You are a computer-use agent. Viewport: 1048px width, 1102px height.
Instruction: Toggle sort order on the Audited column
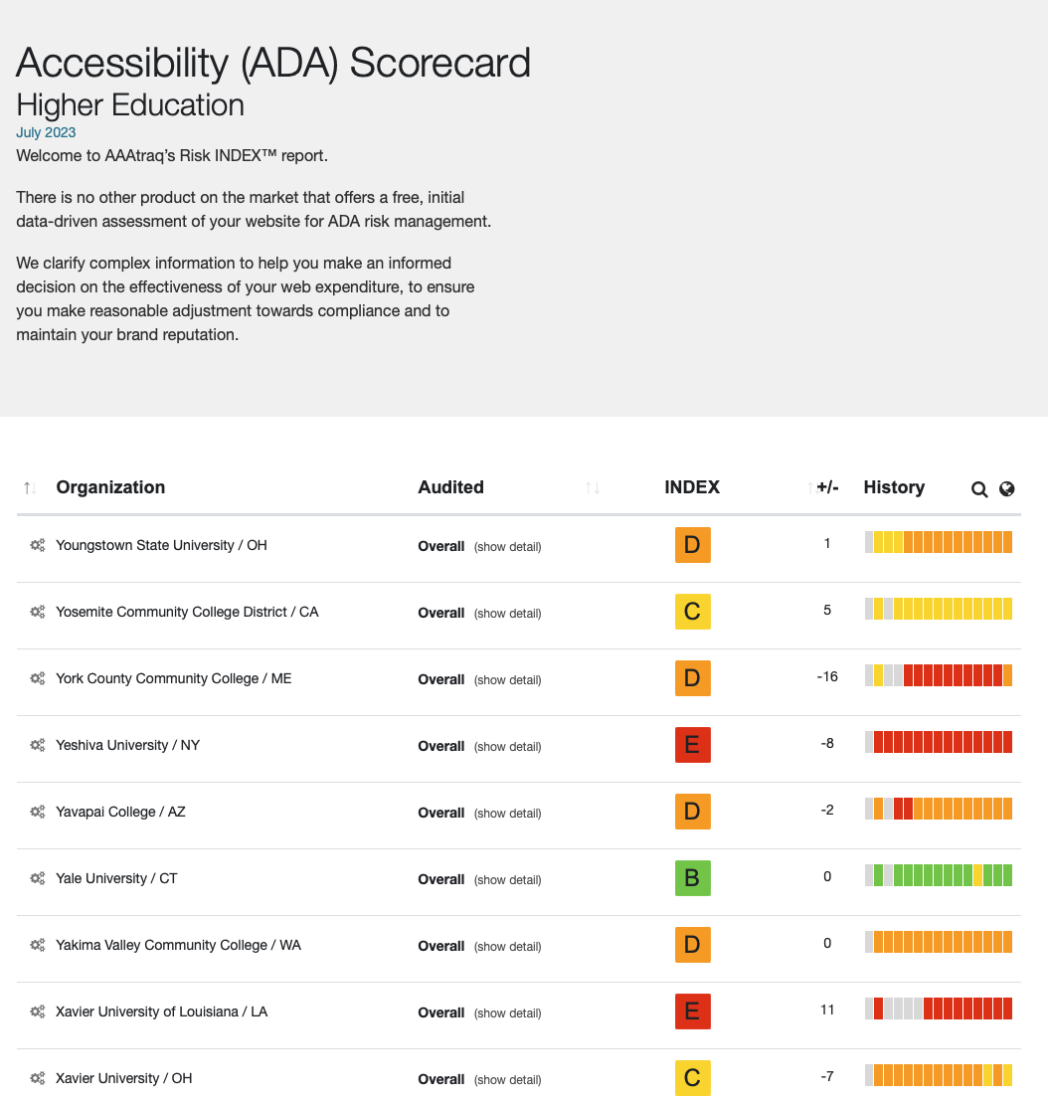[594, 487]
